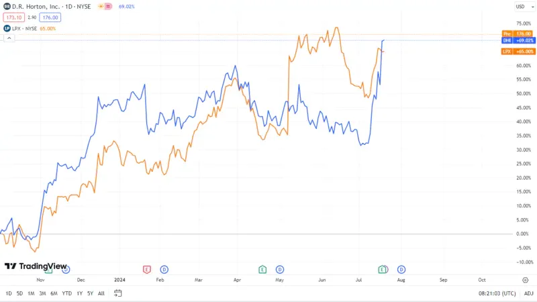
Task: Open the go-to-date calendar icon
Action: 117,293
